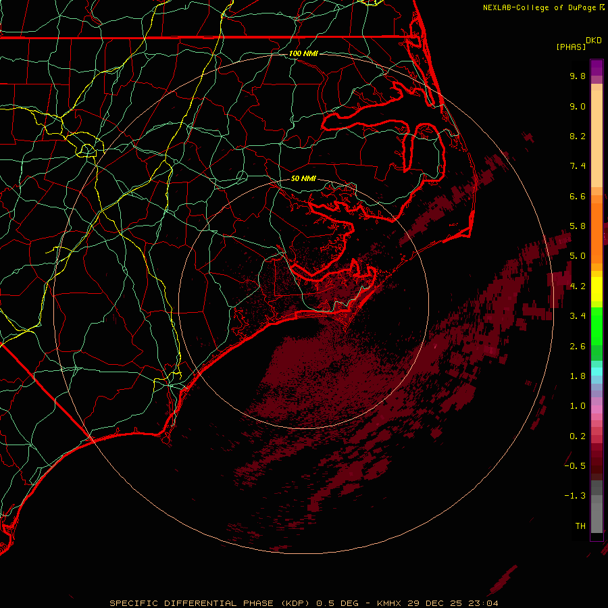The width and height of the screenshot is (608, 608).
Task: Click the 1.8 value on the color scale
Action: coord(578,376)
